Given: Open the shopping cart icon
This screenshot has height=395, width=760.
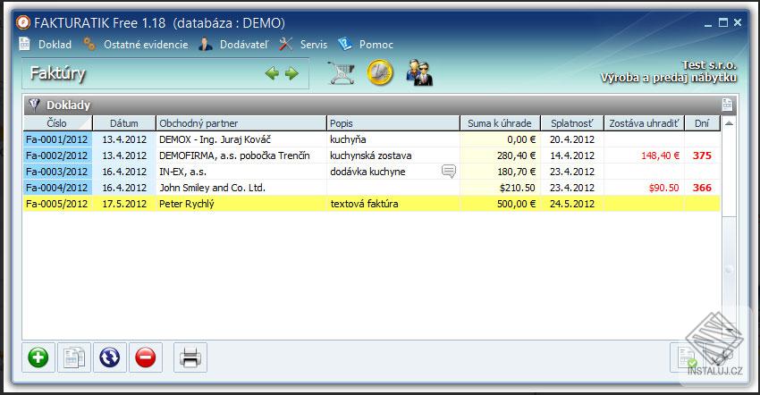Looking at the screenshot, I should pyautogui.click(x=341, y=73).
